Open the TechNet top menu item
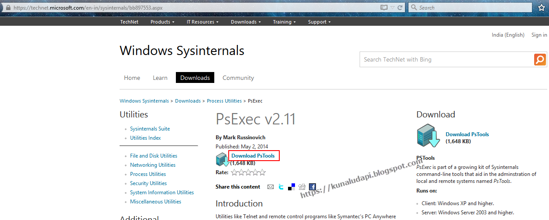This screenshot has width=549, height=220. pos(129,22)
